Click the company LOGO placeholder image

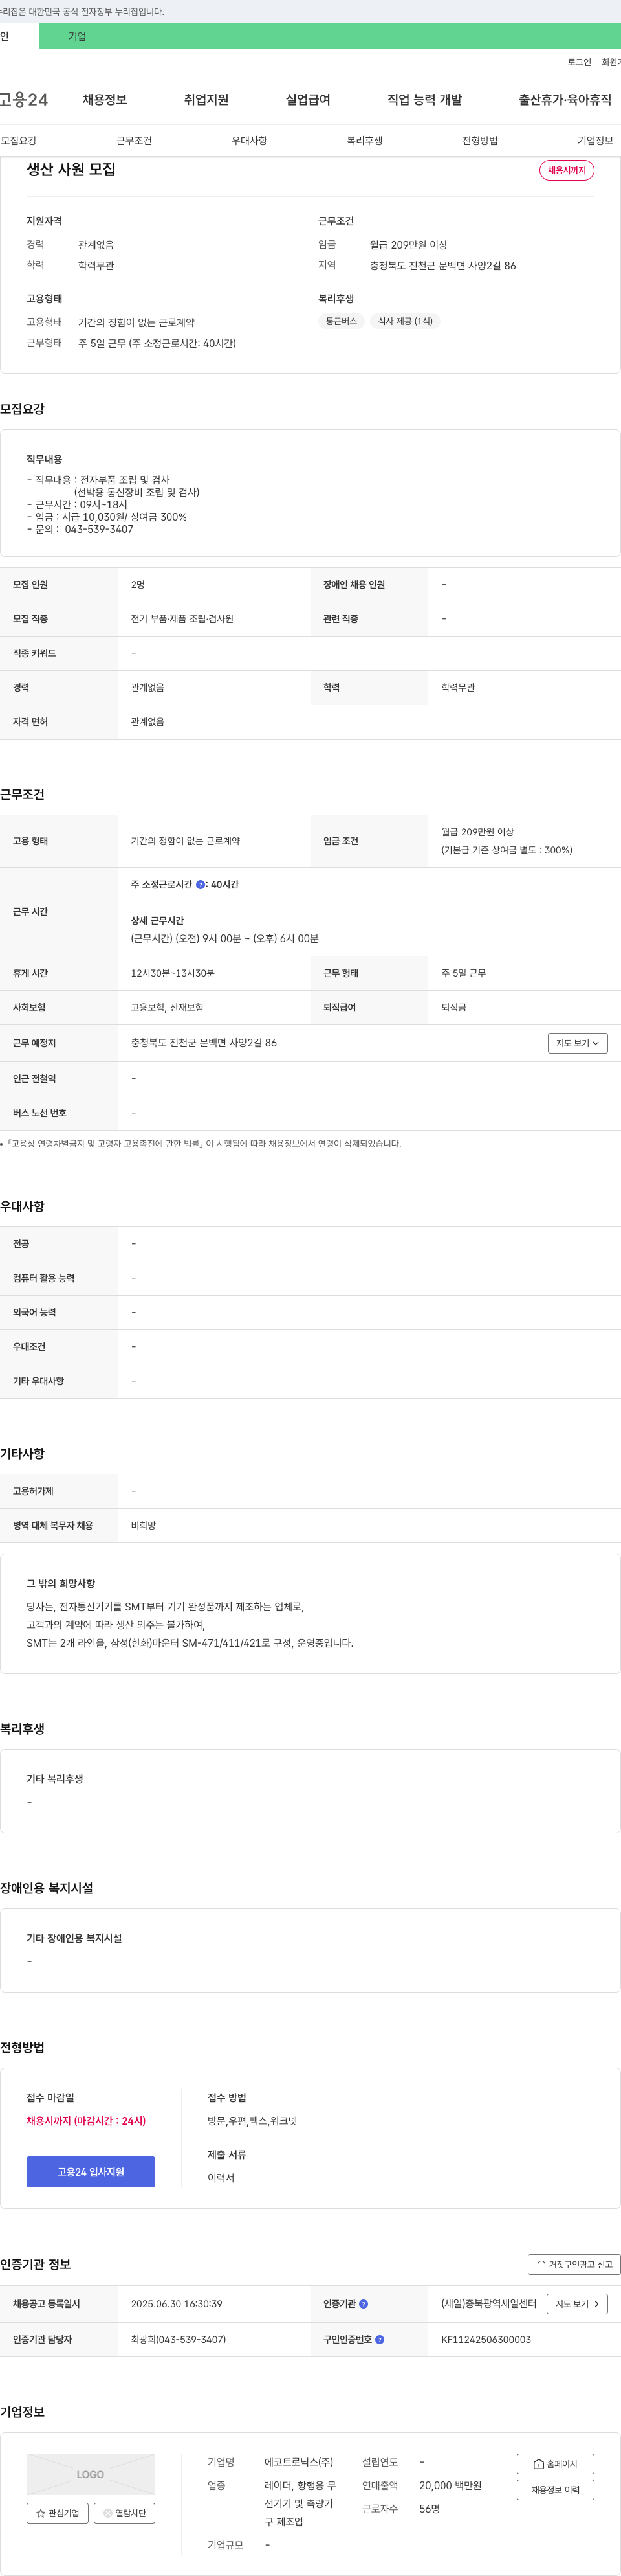91,2474
